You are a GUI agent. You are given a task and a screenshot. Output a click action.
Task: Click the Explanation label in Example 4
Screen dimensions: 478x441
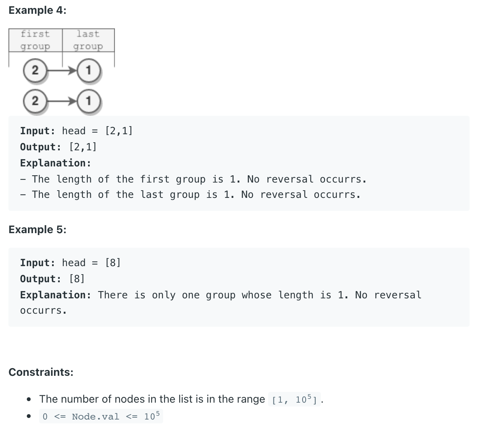tap(56, 163)
